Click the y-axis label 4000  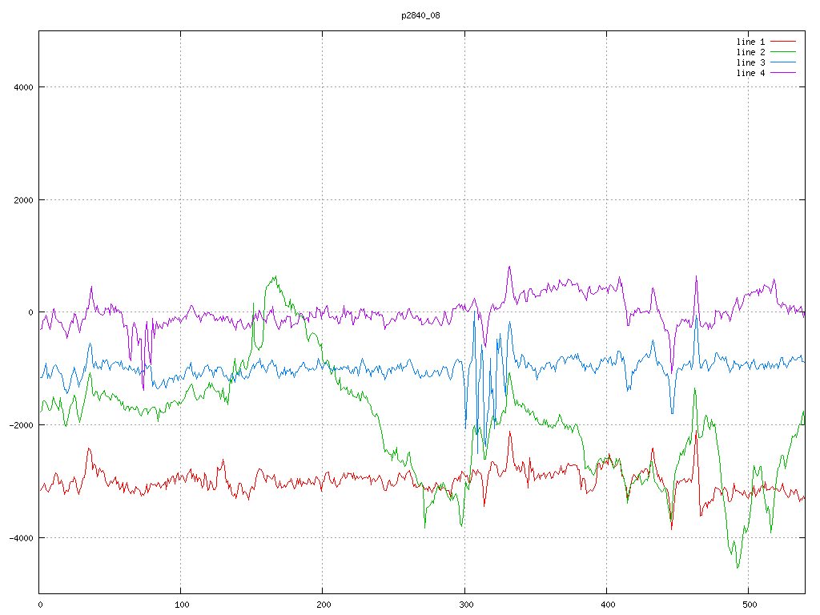point(23,87)
